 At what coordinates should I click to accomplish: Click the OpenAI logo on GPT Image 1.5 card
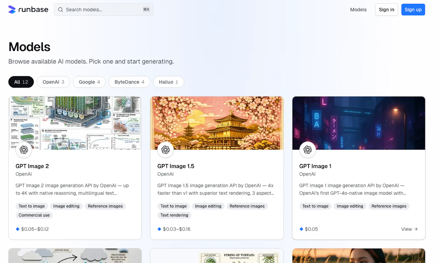165,150
